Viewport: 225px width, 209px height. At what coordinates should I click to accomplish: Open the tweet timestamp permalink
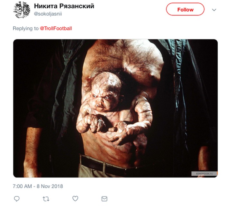click(x=38, y=186)
